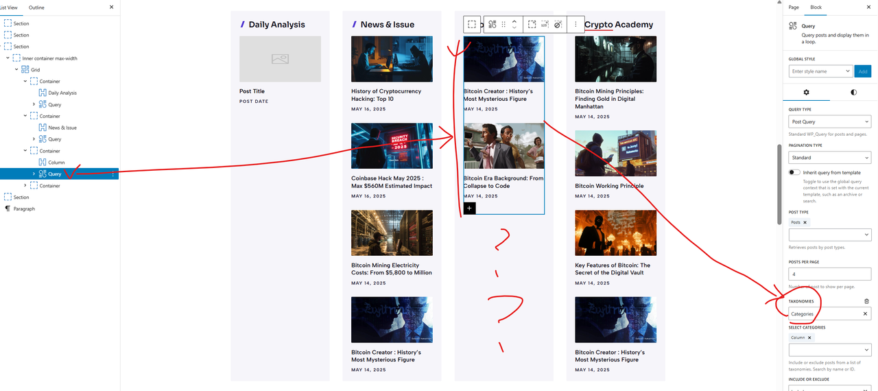Collapse the Inner container max-width row
Viewport: 878px width, 391px height.
tap(8, 58)
